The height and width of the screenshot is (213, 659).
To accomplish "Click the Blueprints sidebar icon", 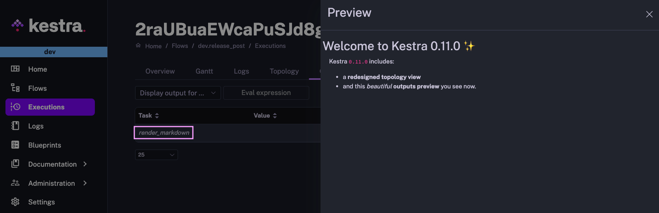I will (15, 145).
